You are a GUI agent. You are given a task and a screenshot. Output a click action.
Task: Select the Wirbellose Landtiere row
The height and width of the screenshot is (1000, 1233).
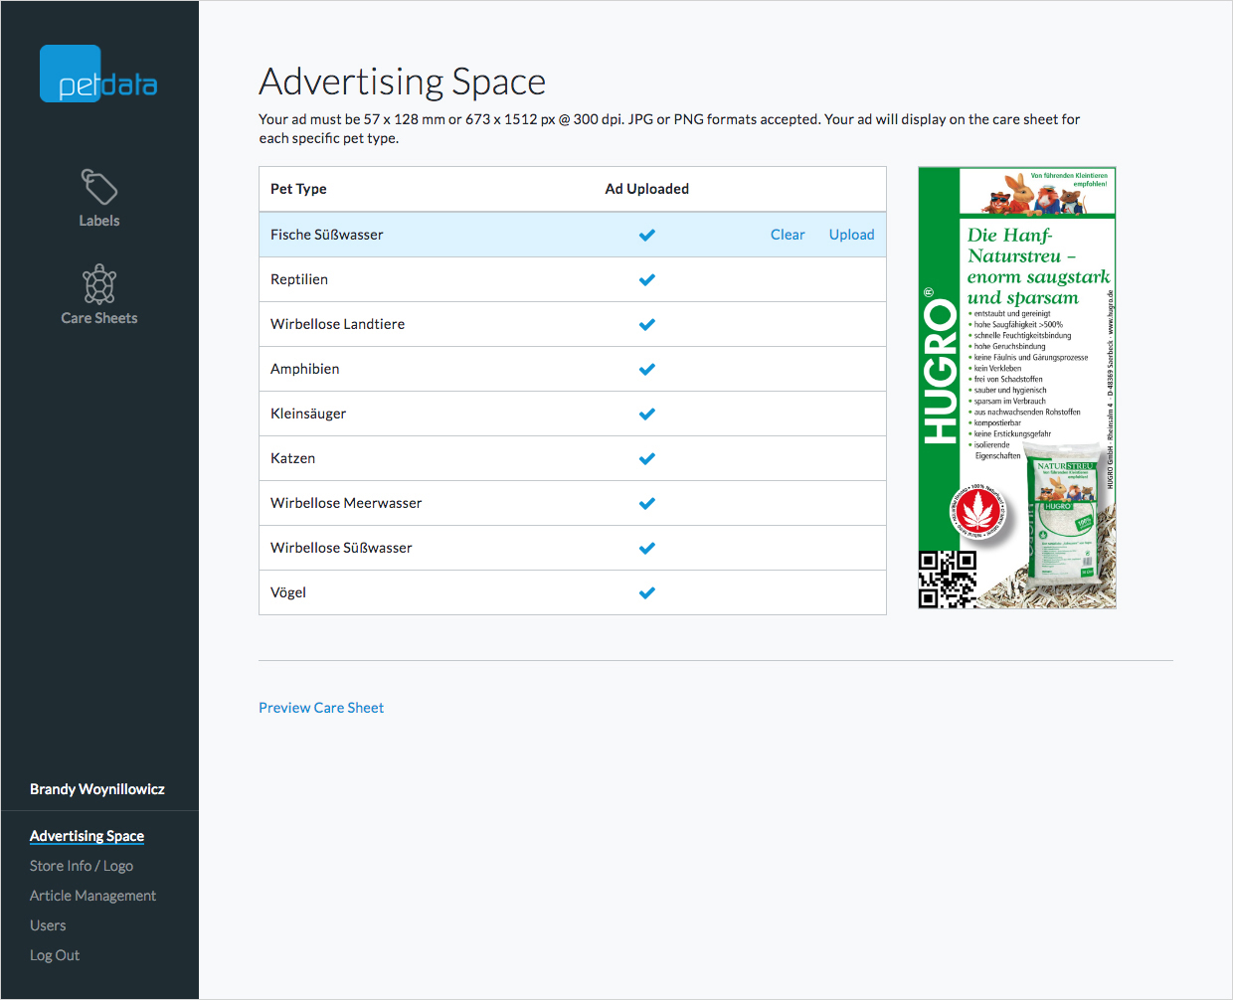337,324
